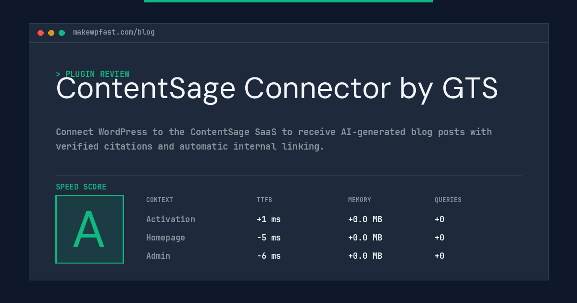Click the red window dot
577x303 pixels.
pyautogui.click(x=40, y=33)
